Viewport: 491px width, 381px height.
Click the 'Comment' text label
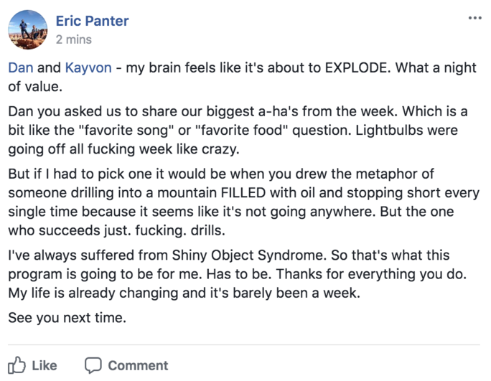(x=138, y=366)
